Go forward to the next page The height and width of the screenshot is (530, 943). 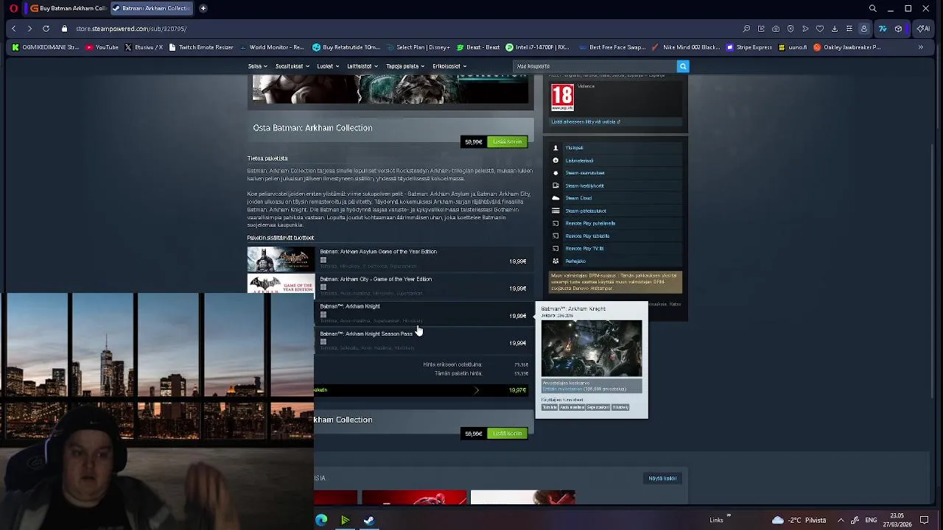coord(29,29)
